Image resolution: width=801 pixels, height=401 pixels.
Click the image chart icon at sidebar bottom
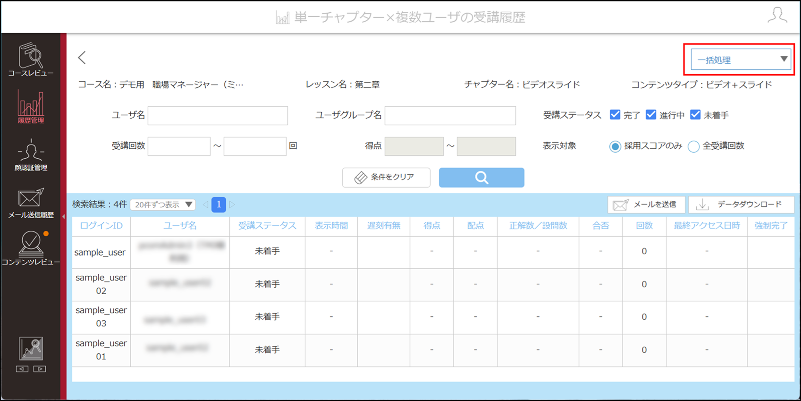coord(31,349)
